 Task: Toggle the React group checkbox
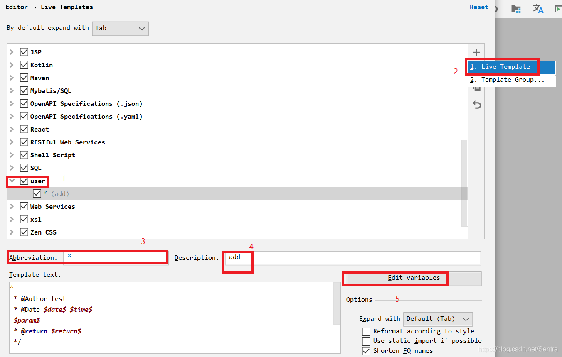[24, 129]
